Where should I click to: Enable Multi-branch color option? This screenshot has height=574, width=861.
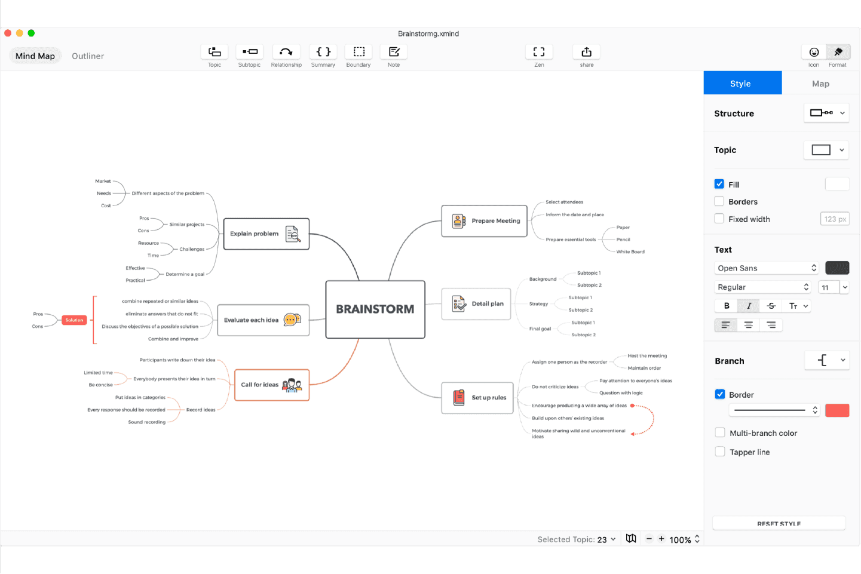tap(720, 433)
